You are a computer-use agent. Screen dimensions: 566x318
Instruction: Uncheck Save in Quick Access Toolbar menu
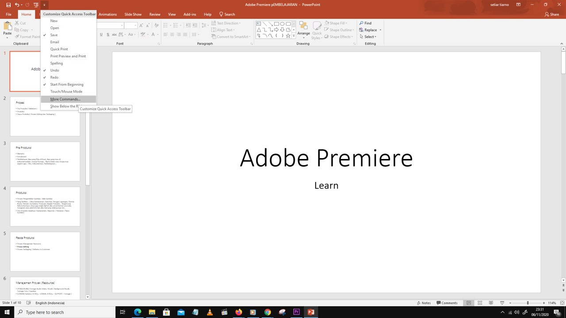[x=68, y=35]
